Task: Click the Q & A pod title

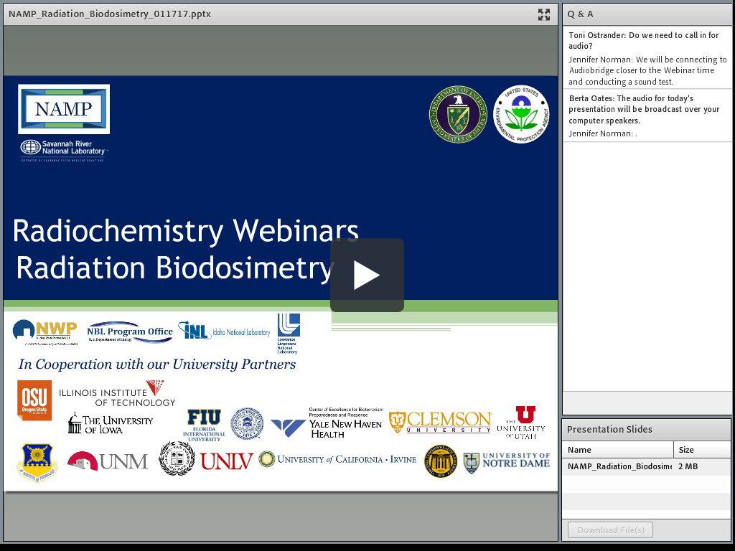Action: [580, 14]
